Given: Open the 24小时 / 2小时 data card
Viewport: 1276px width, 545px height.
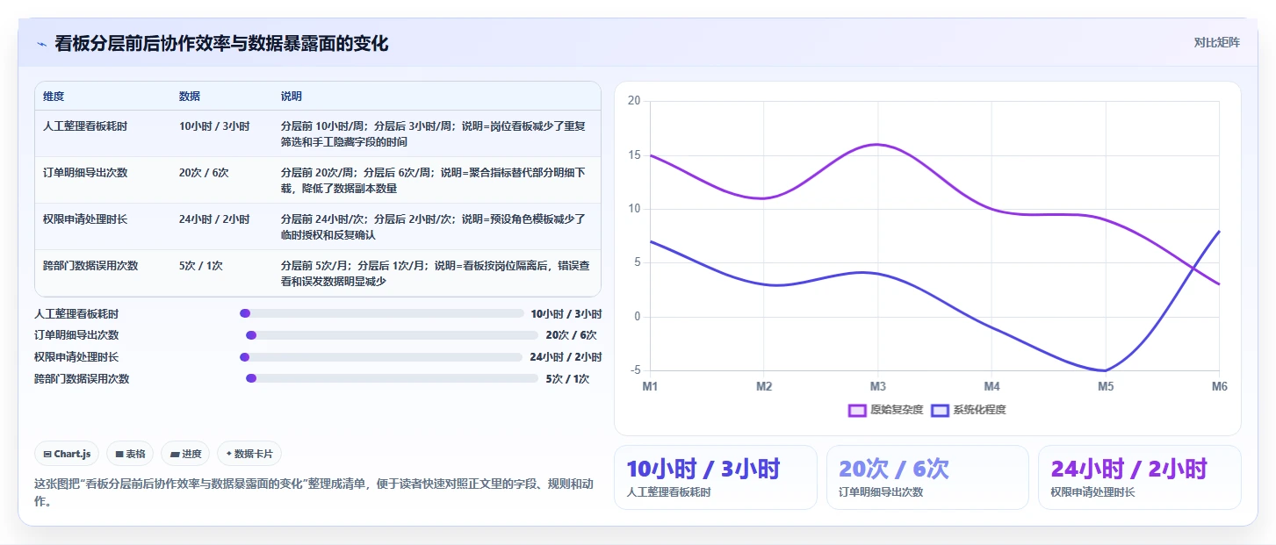Looking at the screenshot, I should (x=1140, y=477).
